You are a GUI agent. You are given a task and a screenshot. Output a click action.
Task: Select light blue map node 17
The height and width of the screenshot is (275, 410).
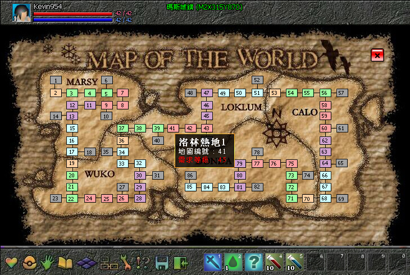tap(72, 152)
